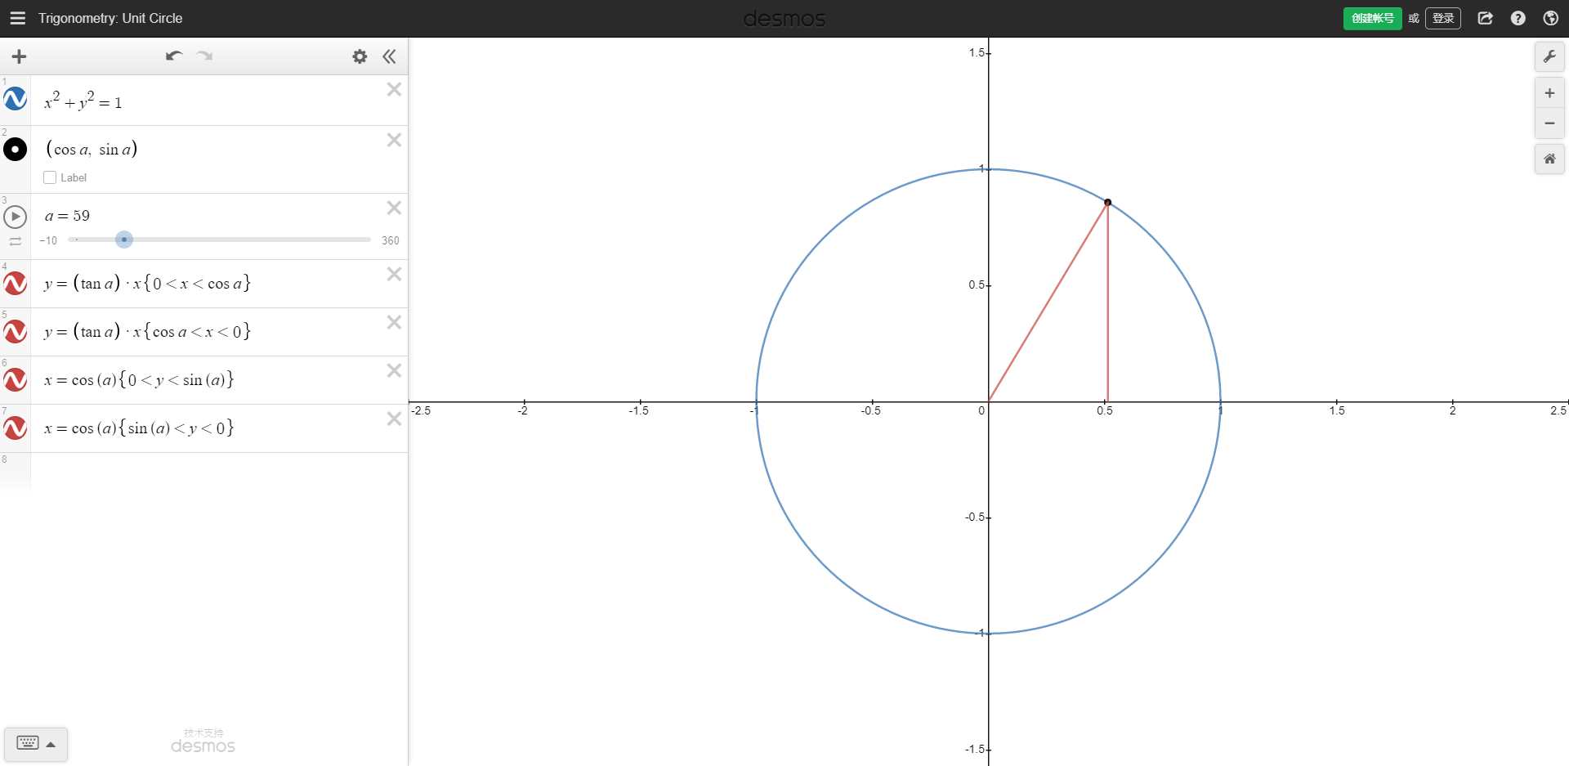The height and width of the screenshot is (766, 1569).
Task: Hide the y=(tan a)x {0<x<cos a} line
Action: [x=16, y=284]
